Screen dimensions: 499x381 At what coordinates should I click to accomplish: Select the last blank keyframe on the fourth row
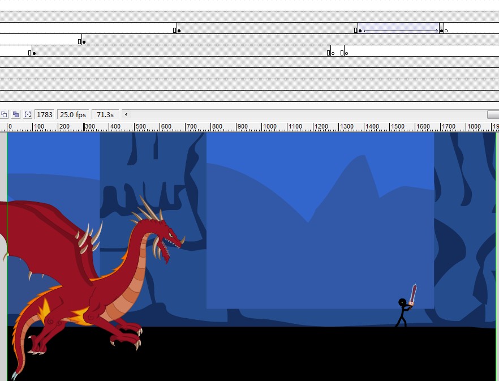(346, 53)
